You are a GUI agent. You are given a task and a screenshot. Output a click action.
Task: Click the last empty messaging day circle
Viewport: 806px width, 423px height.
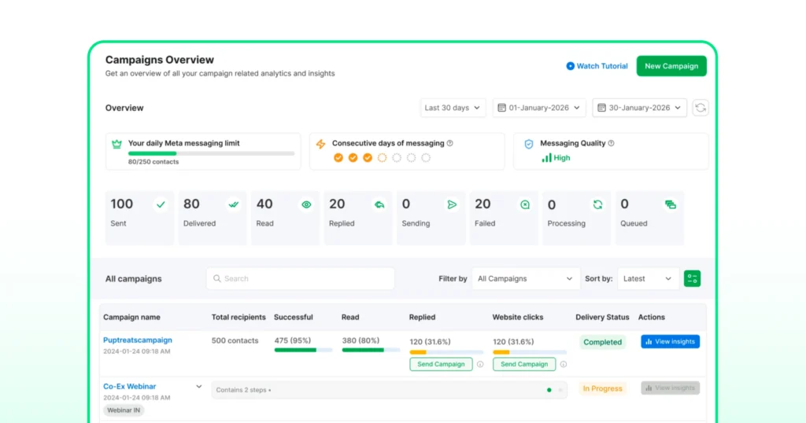[x=426, y=157]
